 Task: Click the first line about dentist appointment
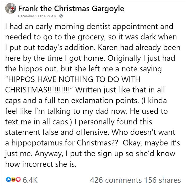(89, 27)
